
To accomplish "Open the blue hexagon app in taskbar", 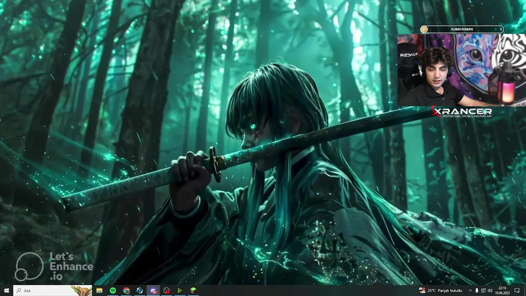I will [x=140, y=291].
